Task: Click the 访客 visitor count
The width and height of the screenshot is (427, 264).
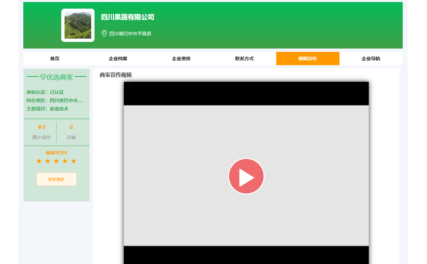Action: pyautogui.click(x=71, y=127)
